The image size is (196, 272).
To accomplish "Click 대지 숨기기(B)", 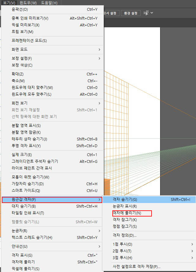I will coord(52,206).
